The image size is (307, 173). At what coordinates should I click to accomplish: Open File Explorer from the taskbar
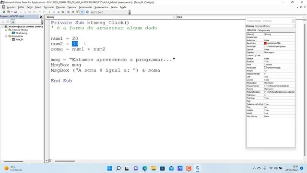pyautogui.click(x=153, y=168)
